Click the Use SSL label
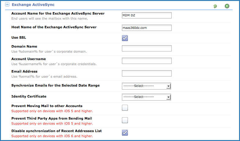This screenshot has width=240, height=141. click(x=19, y=37)
